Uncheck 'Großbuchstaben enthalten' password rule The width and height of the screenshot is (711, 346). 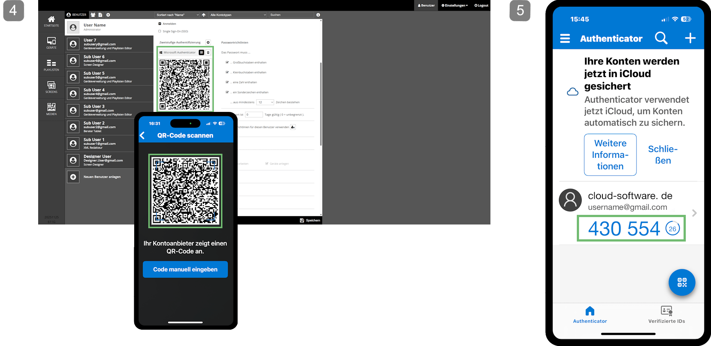(227, 62)
